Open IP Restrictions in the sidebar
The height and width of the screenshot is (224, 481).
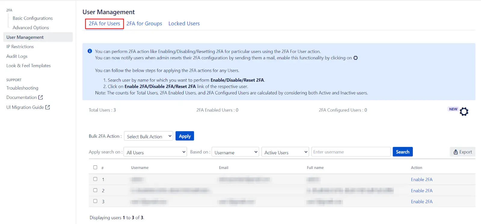point(20,47)
